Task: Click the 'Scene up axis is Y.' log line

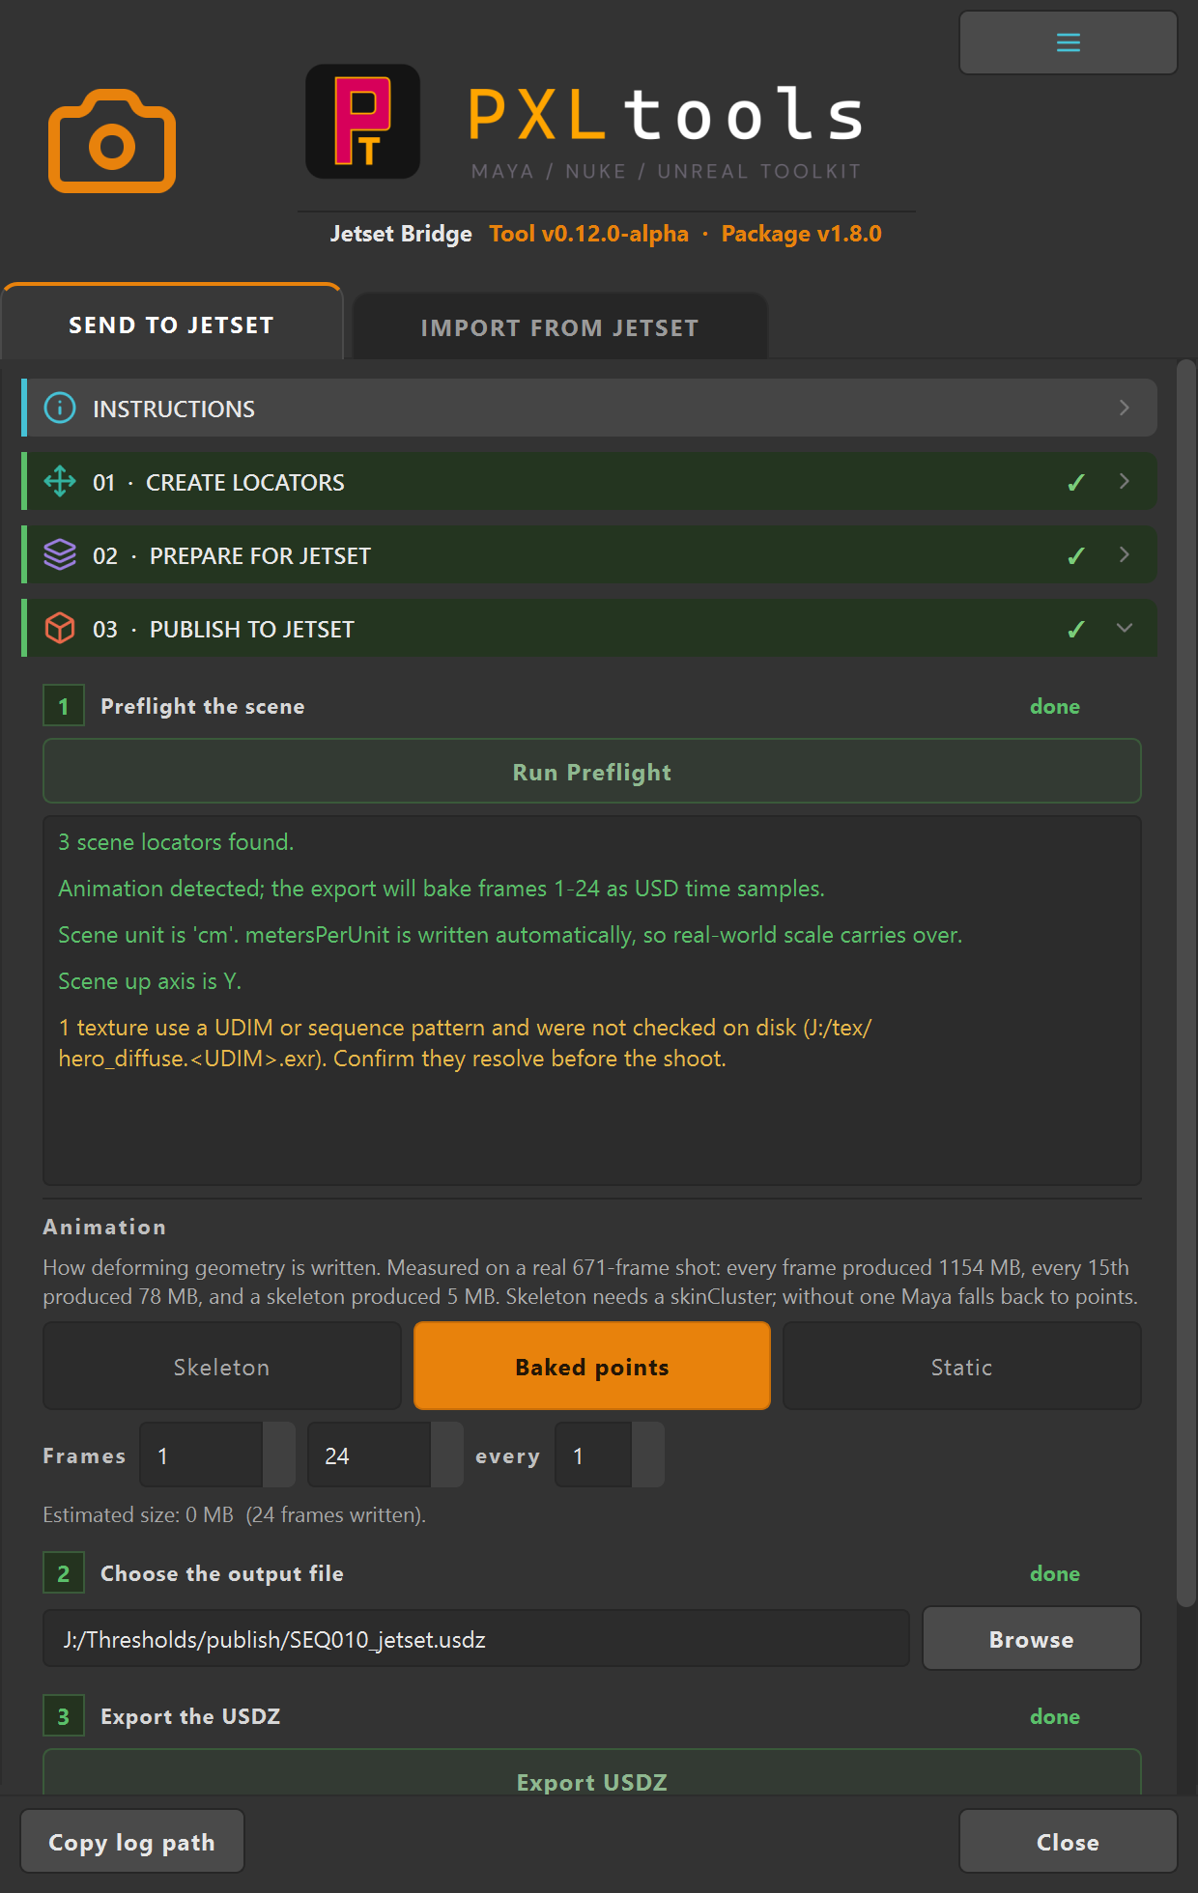Action: pyautogui.click(x=150, y=980)
